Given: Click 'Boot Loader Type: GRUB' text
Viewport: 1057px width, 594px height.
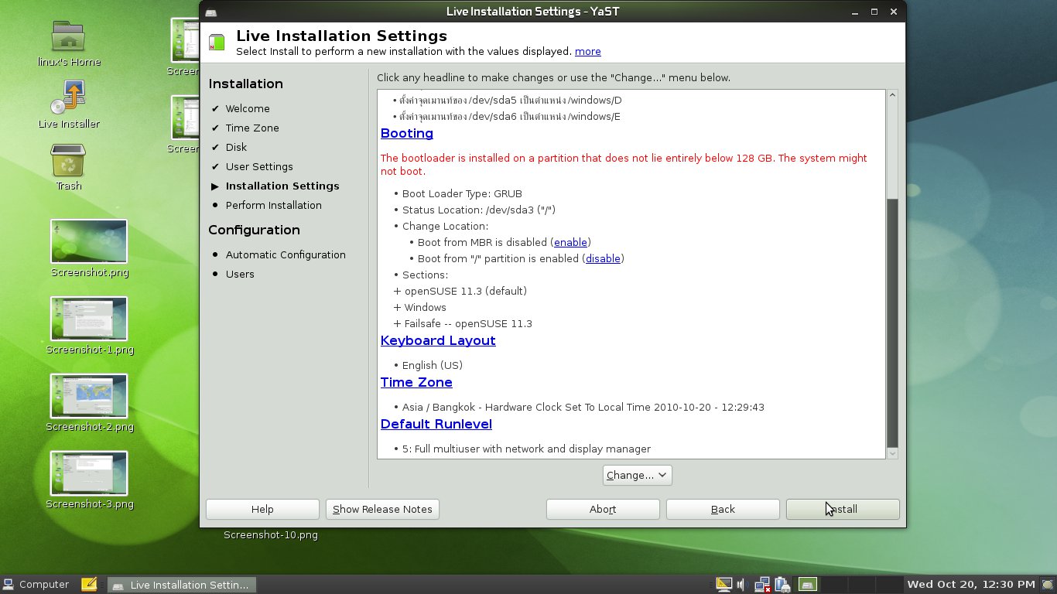Looking at the screenshot, I should pos(462,193).
